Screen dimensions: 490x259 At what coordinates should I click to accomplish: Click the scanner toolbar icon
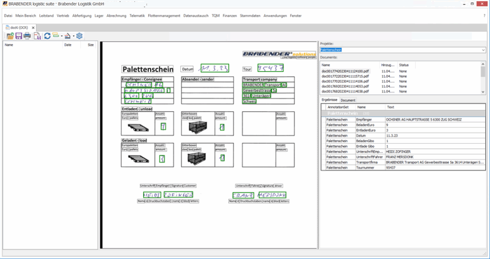[68, 36]
